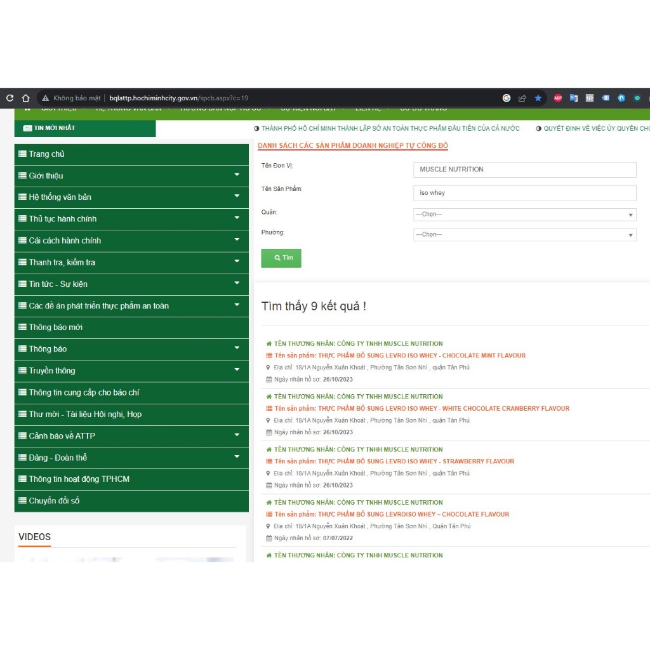Click the list icon beside Chuyển đổi số
Viewport: 650px width, 650px height.
tap(22, 500)
